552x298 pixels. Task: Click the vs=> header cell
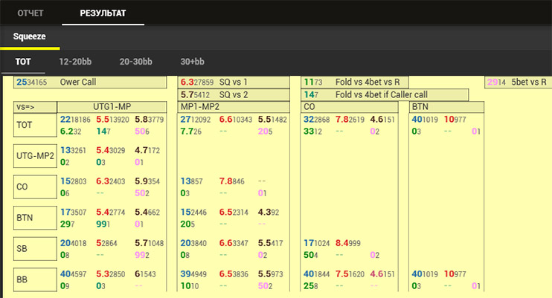(x=35, y=107)
